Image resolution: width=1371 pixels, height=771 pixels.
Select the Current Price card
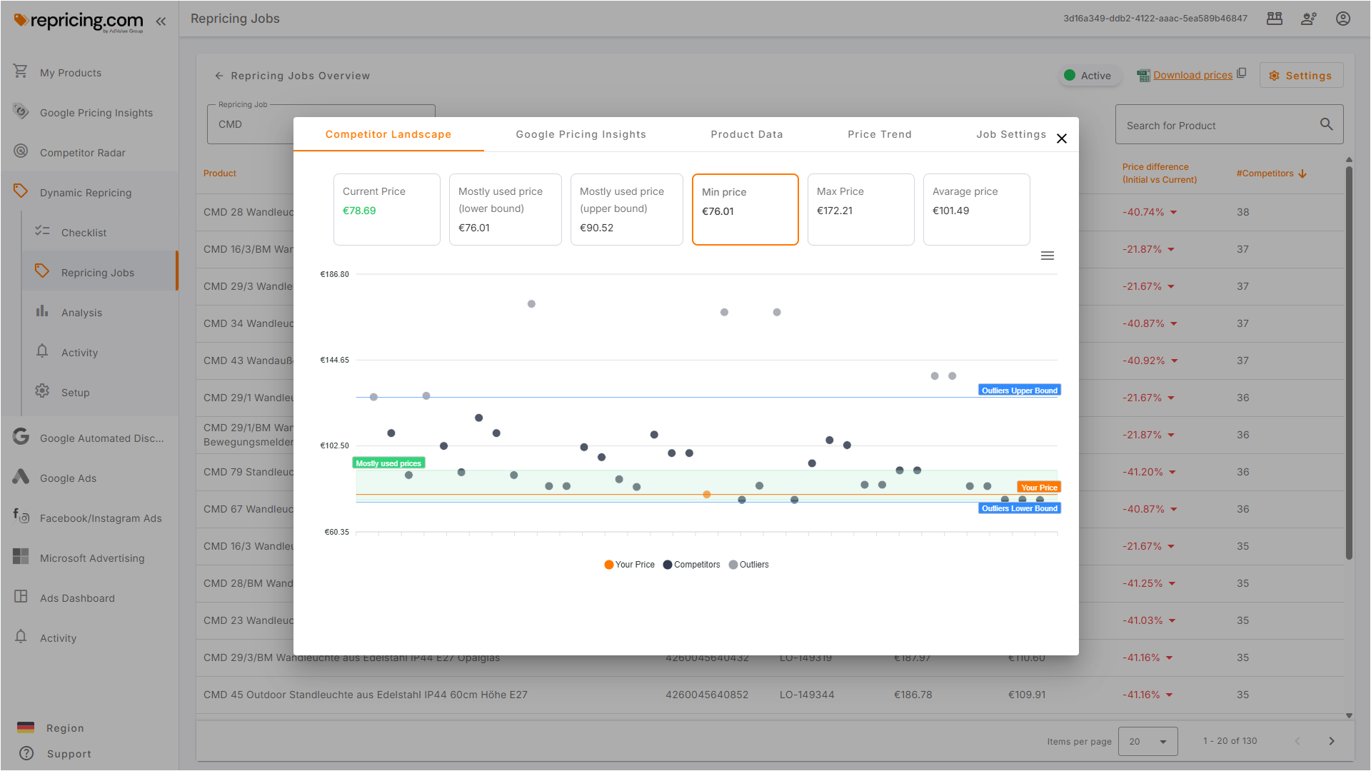(x=386, y=209)
